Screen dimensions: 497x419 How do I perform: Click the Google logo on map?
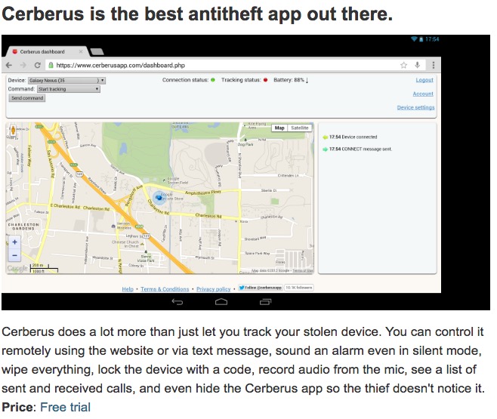(17, 269)
